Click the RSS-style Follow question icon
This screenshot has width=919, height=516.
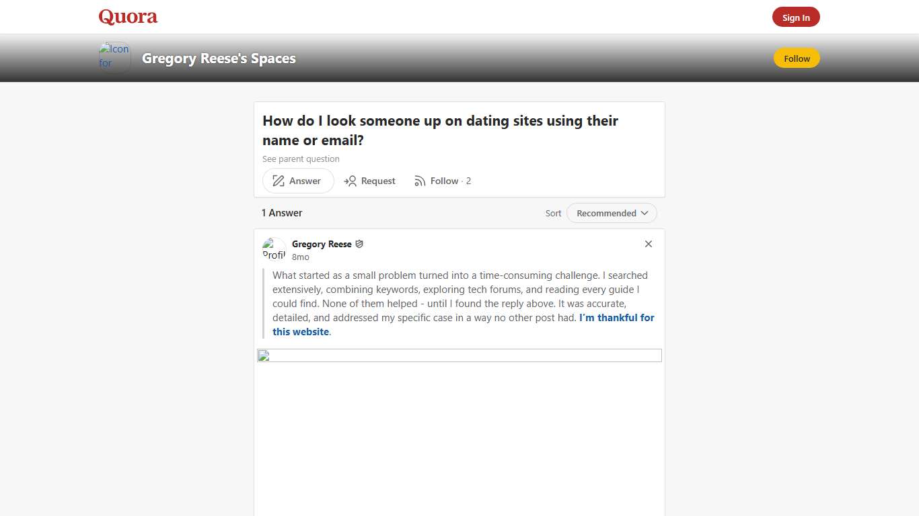419,181
